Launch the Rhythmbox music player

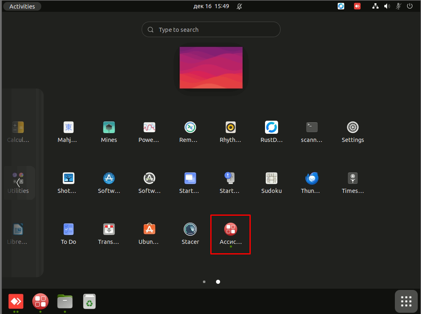pos(231,128)
